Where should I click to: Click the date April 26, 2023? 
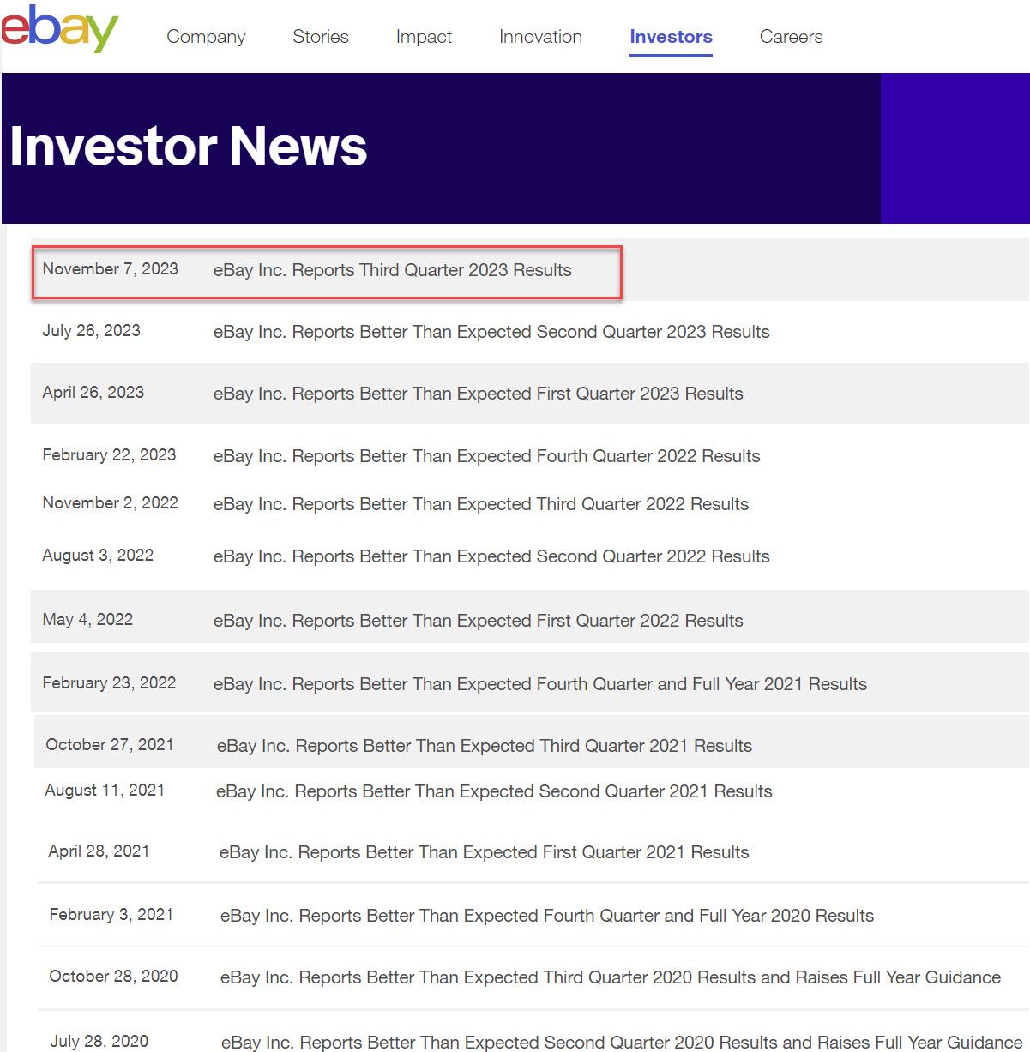[93, 393]
